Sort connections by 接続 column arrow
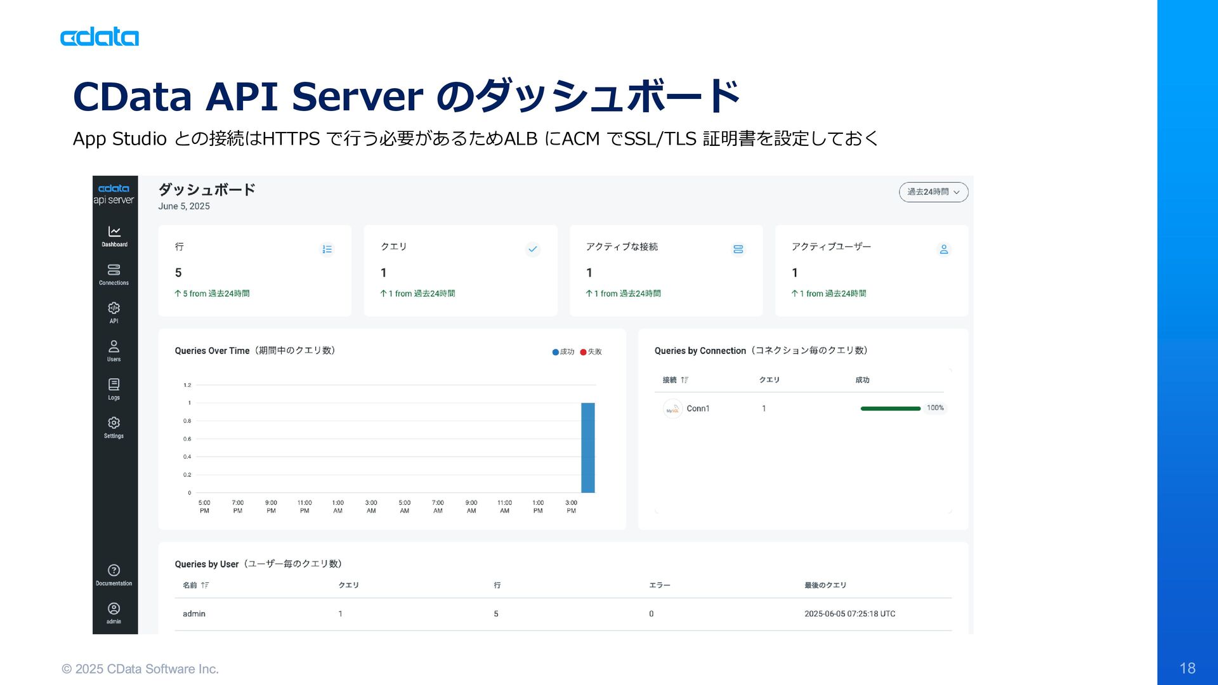The image size is (1218, 685). click(x=684, y=380)
